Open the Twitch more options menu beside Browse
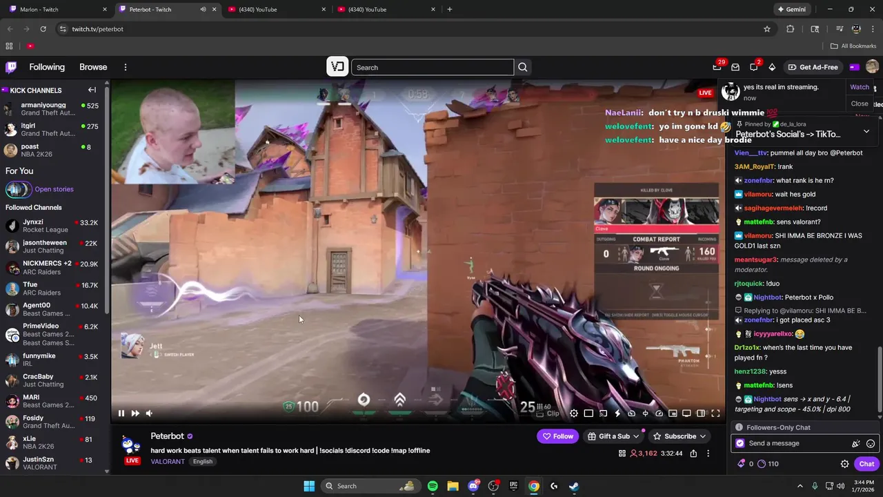883x497 pixels. (x=126, y=67)
